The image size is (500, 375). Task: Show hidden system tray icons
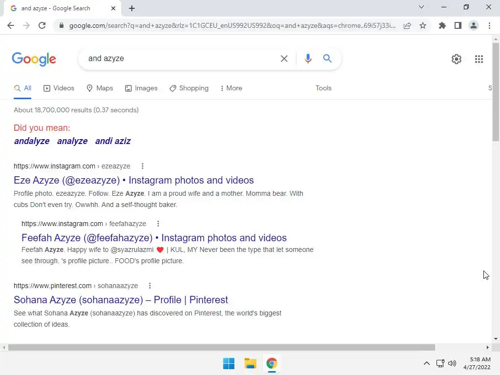[427, 363]
